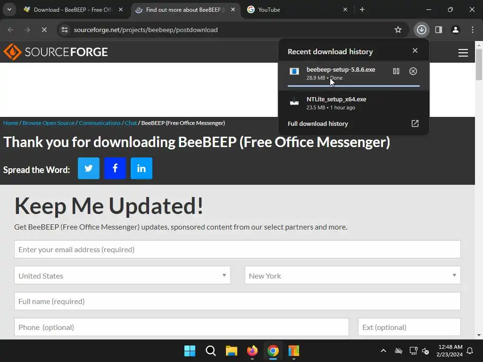Click the Phone (optional) field
This screenshot has width=483, height=362.
pyautogui.click(x=182, y=327)
